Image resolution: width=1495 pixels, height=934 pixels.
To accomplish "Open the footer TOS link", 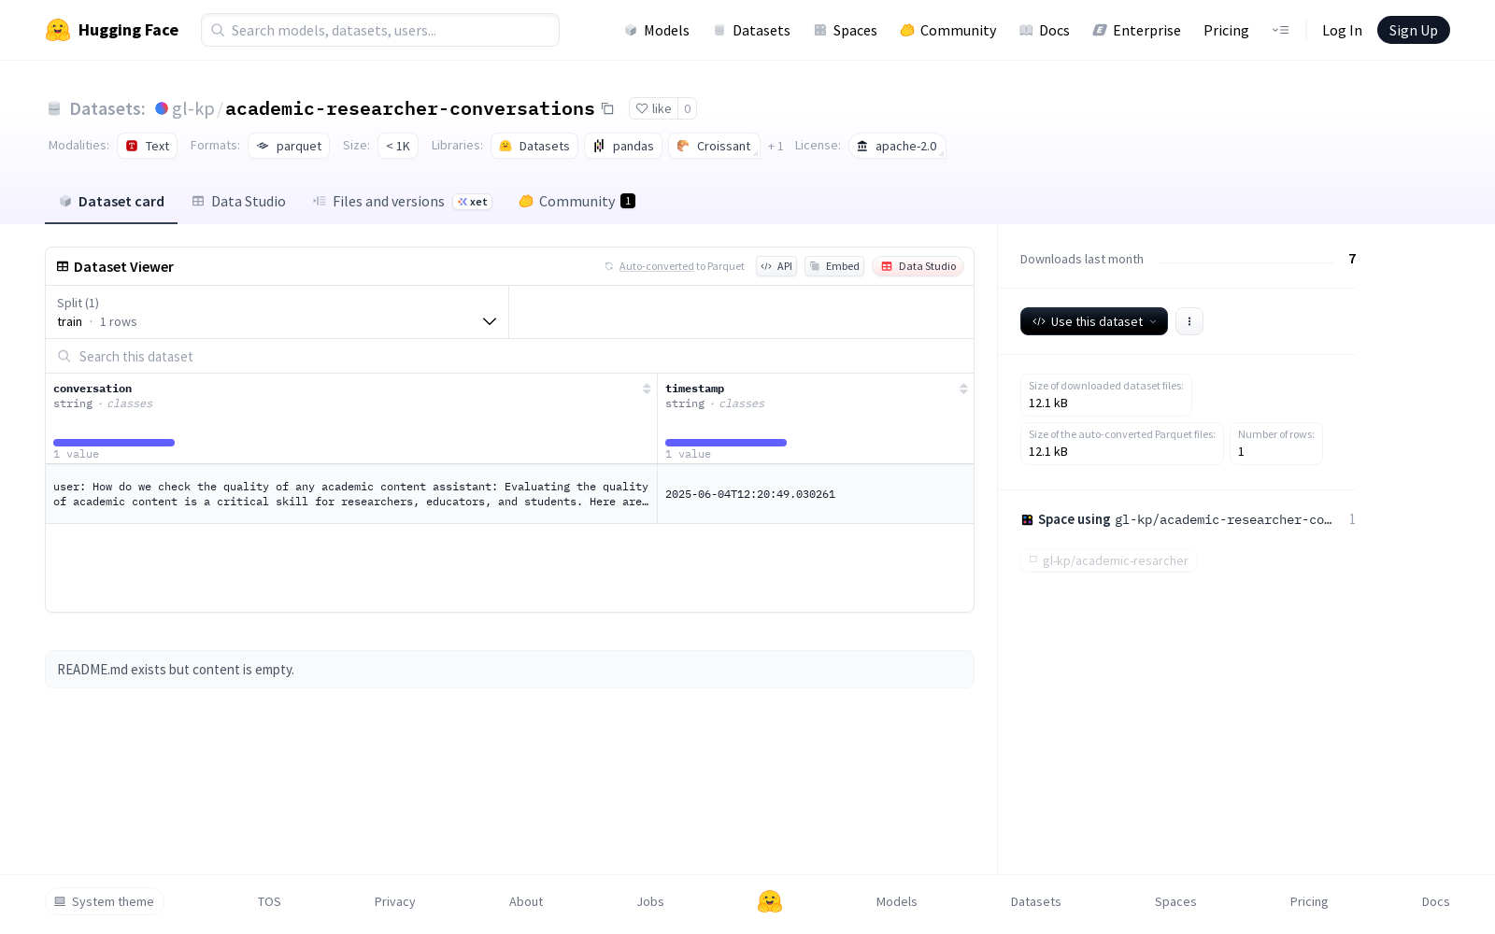I will [x=269, y=901].
